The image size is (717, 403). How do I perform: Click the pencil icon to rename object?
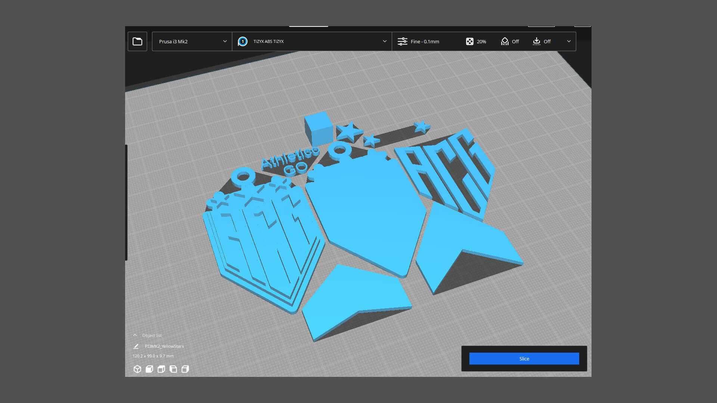tap(136, 346)
